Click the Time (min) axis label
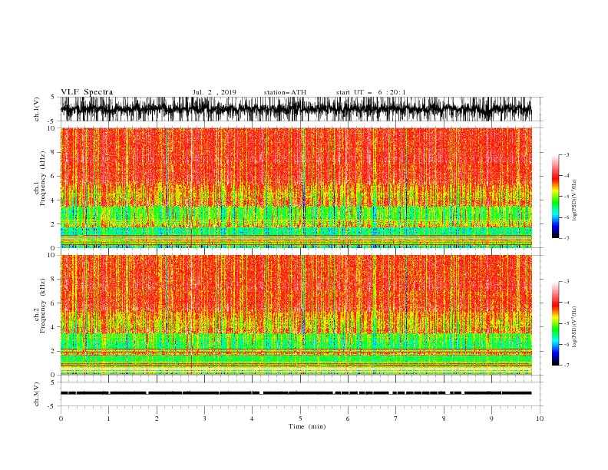 point(307,426)
